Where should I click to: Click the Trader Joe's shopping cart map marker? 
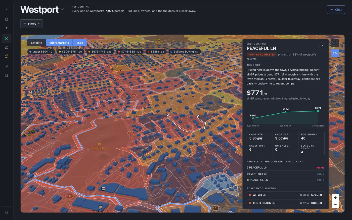click(x=101, y=207)
